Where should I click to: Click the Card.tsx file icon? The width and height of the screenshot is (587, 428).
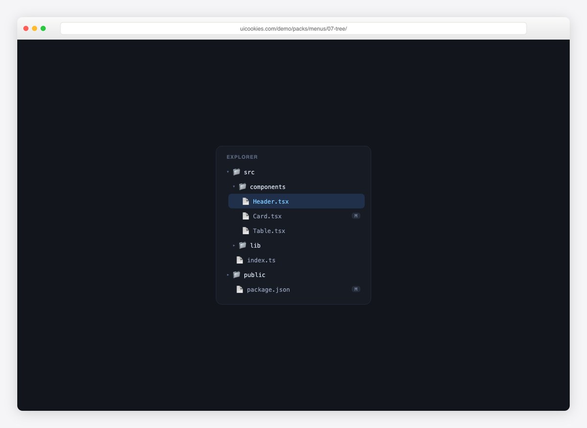[246, 216]
